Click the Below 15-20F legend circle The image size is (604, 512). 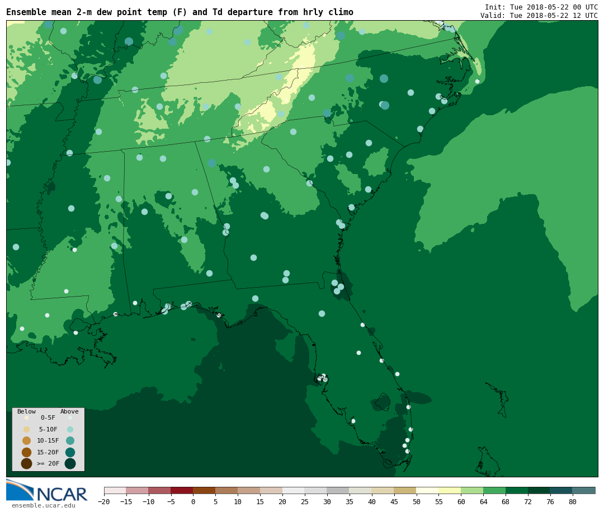pos(27,452)
